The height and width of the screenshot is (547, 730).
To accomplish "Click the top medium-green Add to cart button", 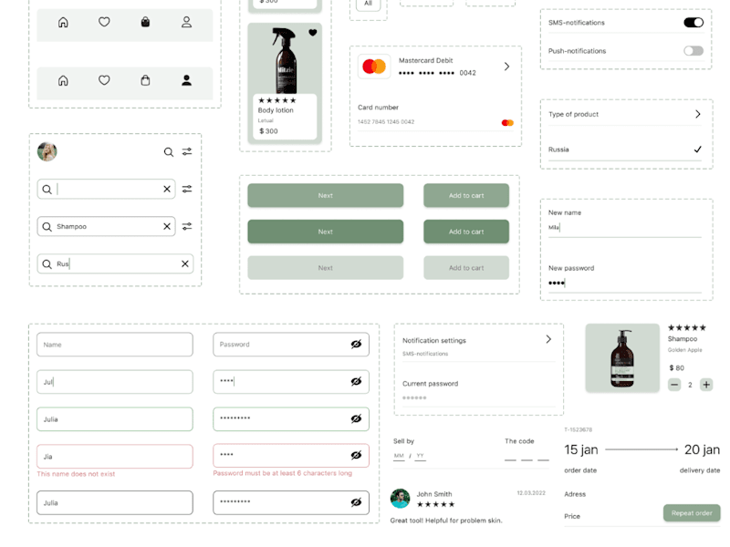I will coord(466,195).
